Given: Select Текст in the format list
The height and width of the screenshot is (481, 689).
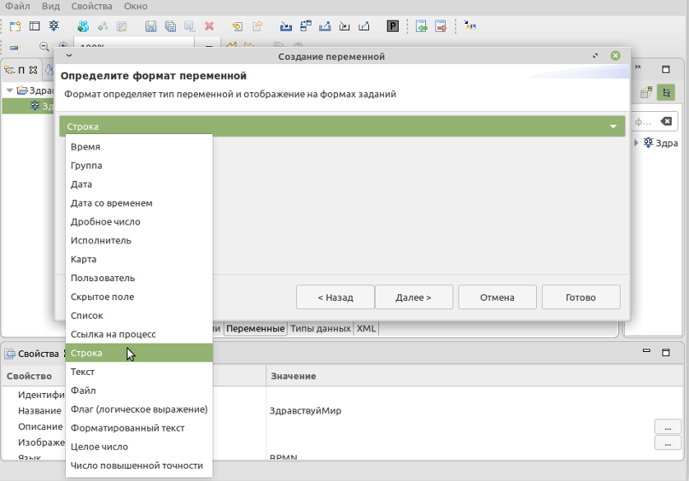Looking at the screenshot, I should coord(139,372).
